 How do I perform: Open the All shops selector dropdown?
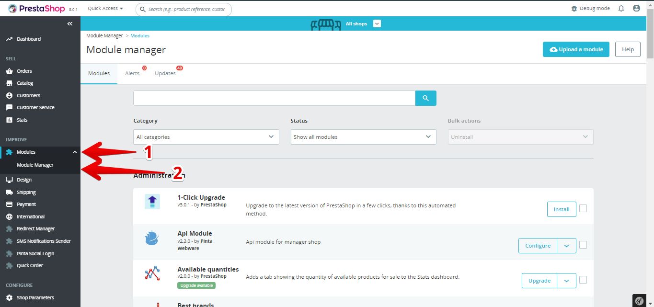pyautogui.click(x=377, y=23)
